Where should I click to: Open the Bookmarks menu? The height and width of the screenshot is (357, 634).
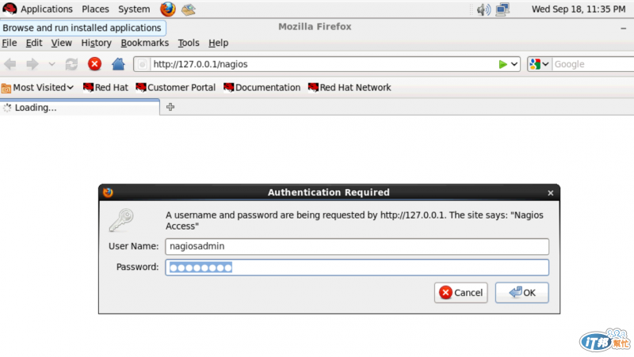(x=144, y=43)
